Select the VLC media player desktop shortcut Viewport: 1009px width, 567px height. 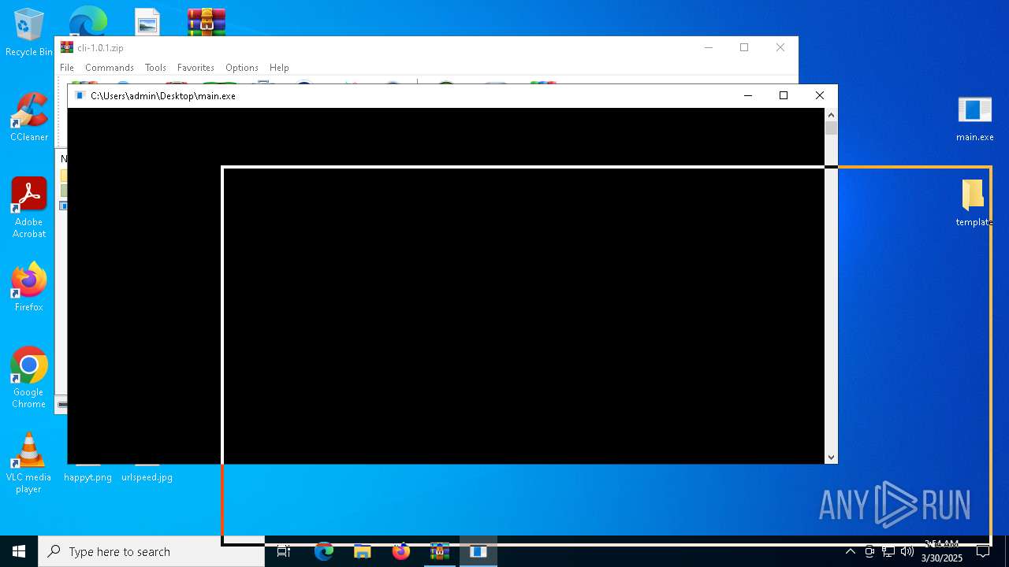pyautogui.click(x=28, y=462)
